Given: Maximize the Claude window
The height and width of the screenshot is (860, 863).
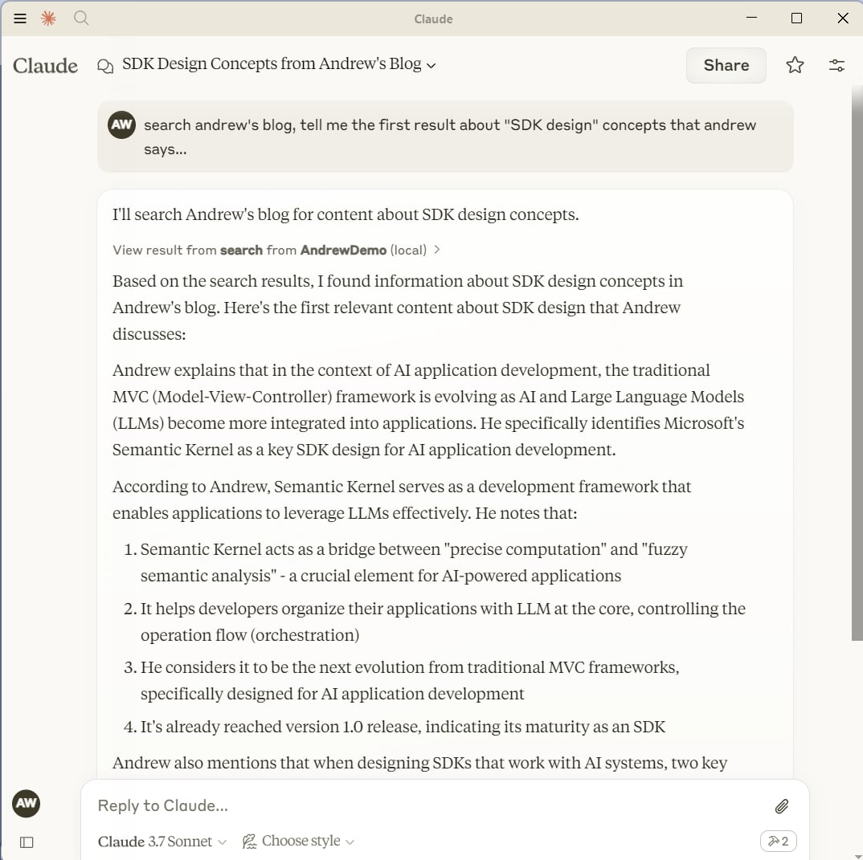Looking at the screenshot, I should pos(796,18).
